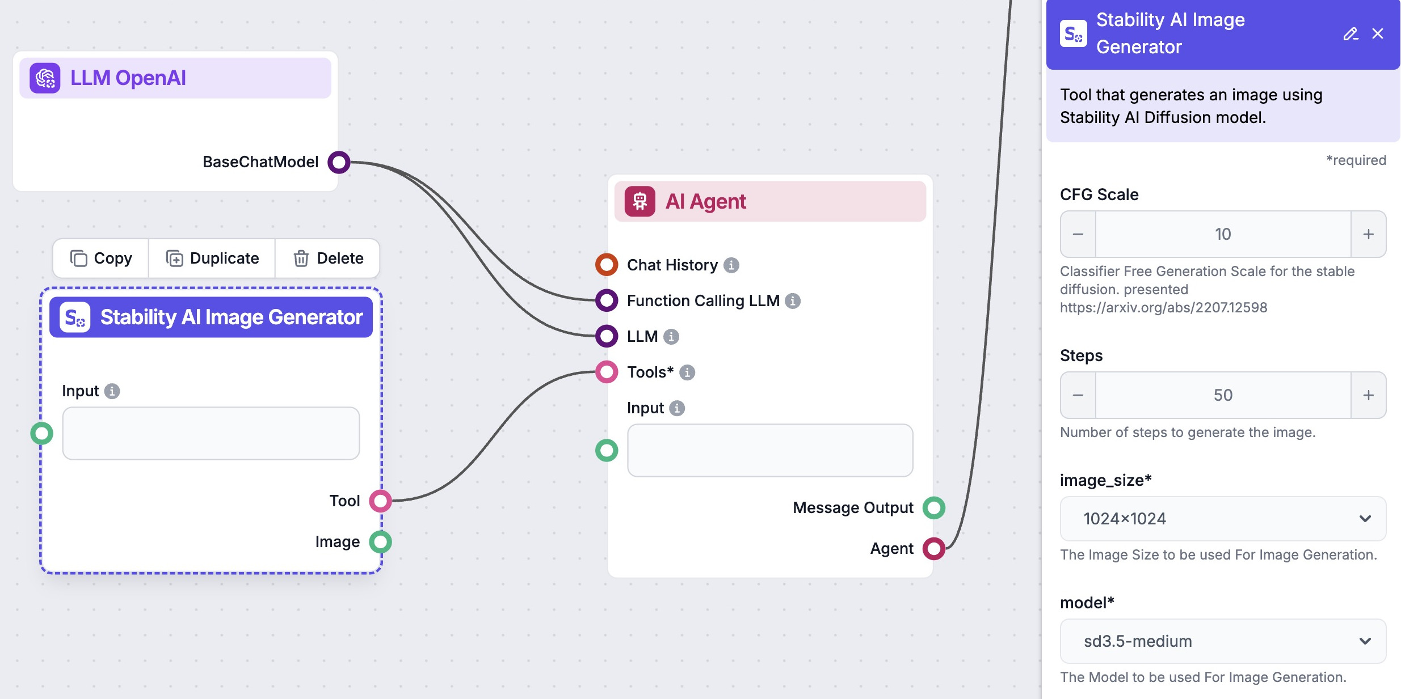Delete the selected node
The width and height of the screenshot is (1401, 699).
click(x=328, y=259)
